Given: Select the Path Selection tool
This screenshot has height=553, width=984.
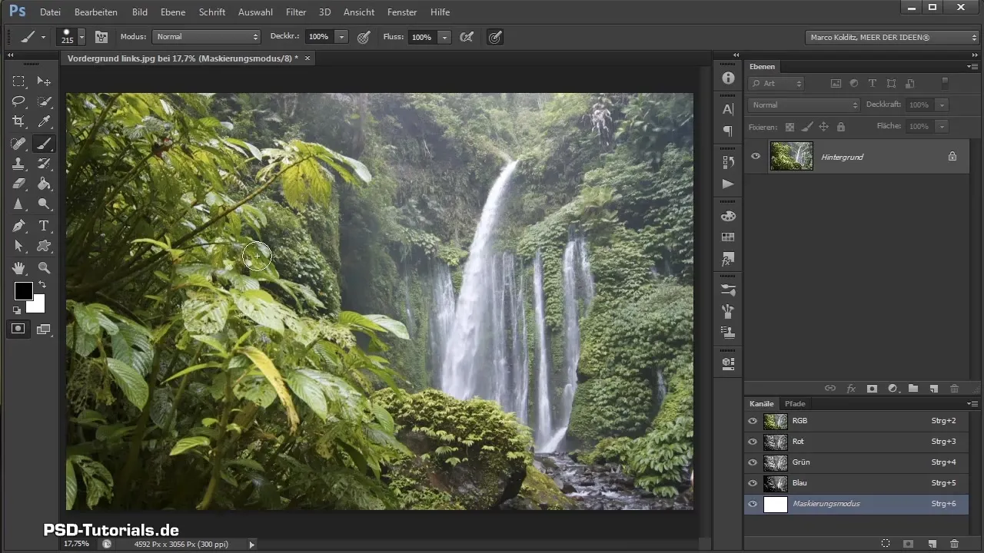Looking at the screenshot, I should pos(18,246).
